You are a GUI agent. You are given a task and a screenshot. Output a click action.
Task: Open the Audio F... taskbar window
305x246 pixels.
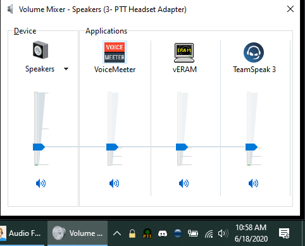point(22,233)
